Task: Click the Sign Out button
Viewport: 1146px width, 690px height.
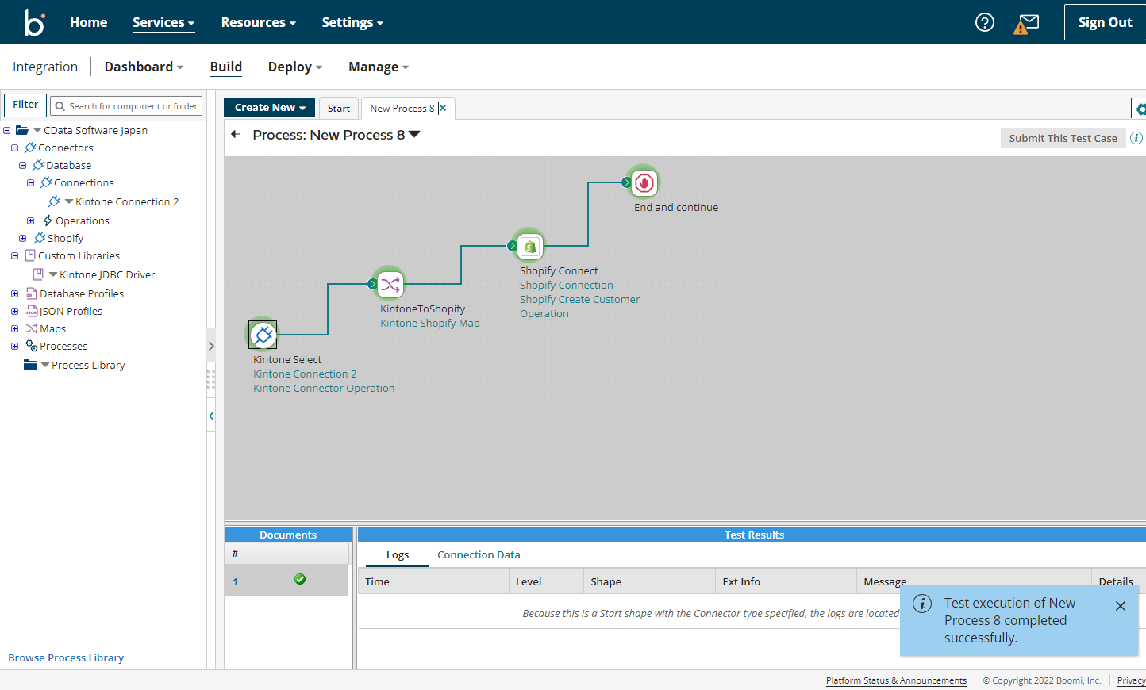Action: click(x=1105, y=22)
